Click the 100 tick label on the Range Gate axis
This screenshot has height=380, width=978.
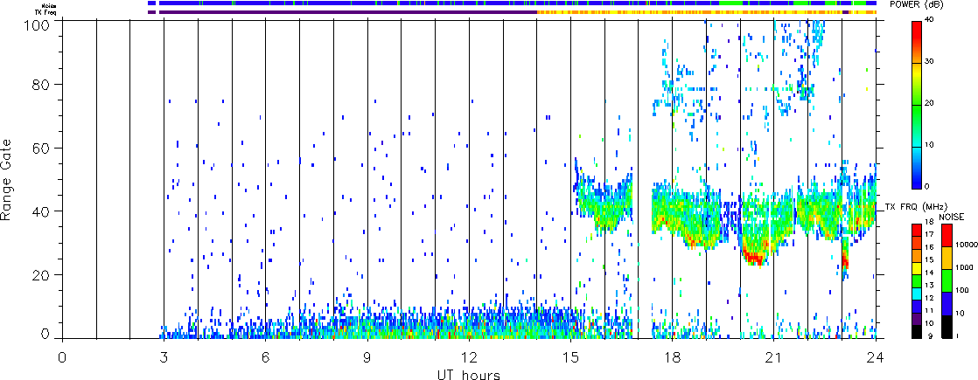[40, 22]
